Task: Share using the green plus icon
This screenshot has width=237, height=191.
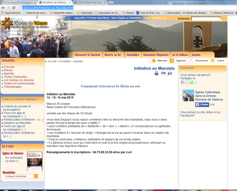Action: tap(192, 82)
